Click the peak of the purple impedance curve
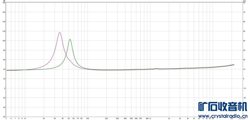The width and height of the screenshot is (250, 120). coord(60,32)
